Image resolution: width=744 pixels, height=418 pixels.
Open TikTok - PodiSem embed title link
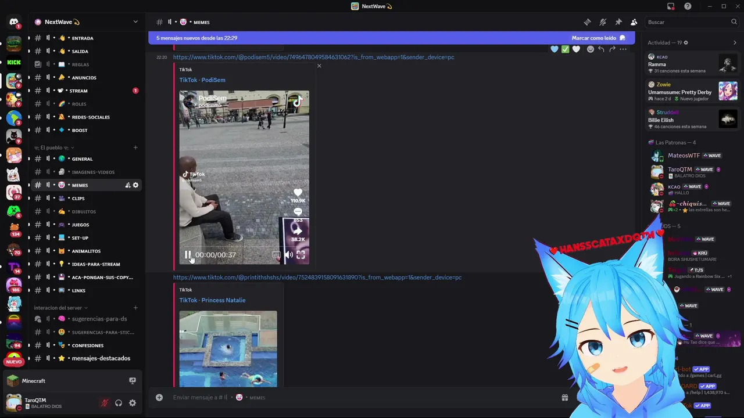pyautogui.click(x=202, y=80)
